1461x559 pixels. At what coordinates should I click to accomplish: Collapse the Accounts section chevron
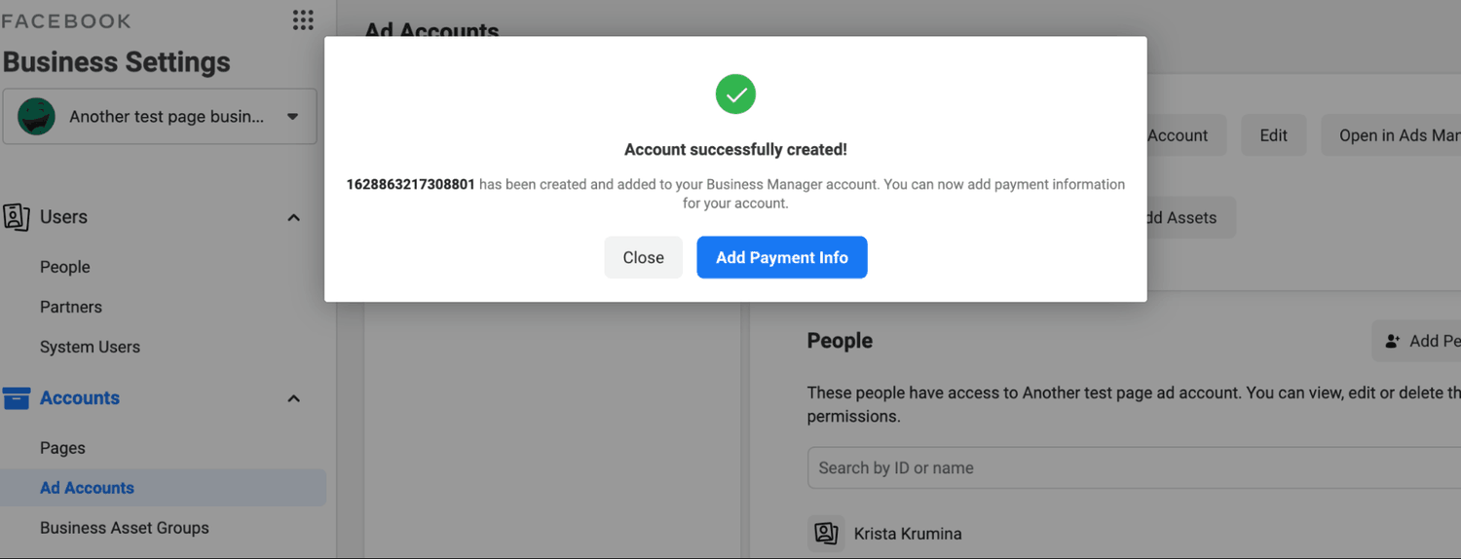point(293,398)
